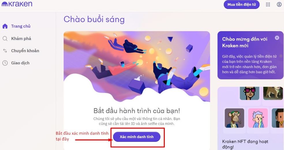Screen dimensions: 284x150
Task: Click the dog NFT thumbnail
Action: [273, 93]
